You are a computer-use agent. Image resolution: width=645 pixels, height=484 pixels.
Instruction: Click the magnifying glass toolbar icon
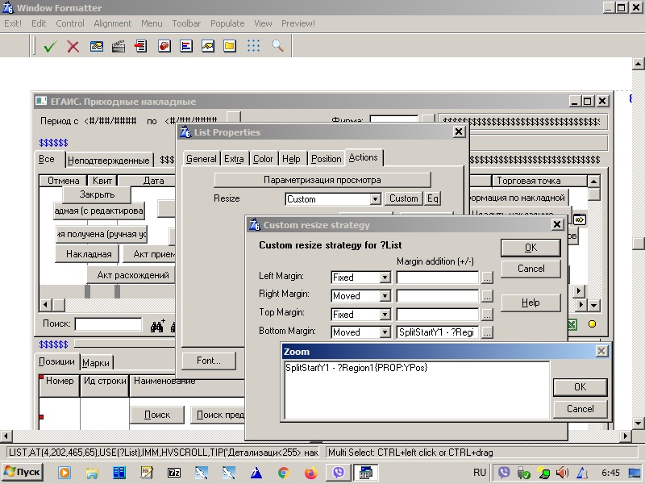point(278,47)
